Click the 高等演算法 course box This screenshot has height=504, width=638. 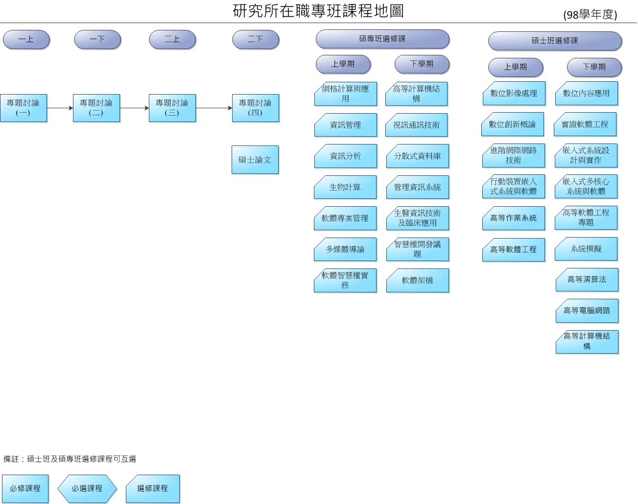(x=587, y=280)
